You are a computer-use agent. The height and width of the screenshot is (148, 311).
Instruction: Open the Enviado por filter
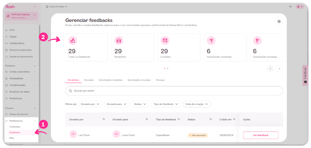pos(90,104)
